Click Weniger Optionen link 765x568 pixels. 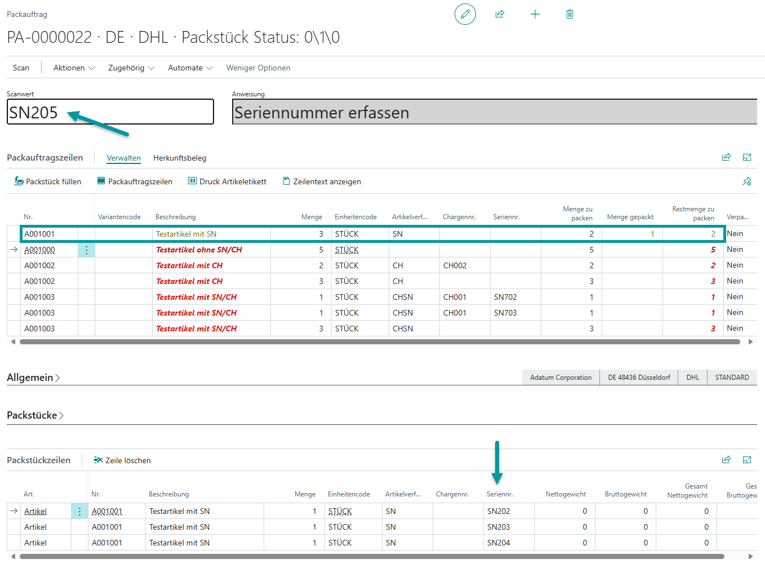[x=258, y=68]
